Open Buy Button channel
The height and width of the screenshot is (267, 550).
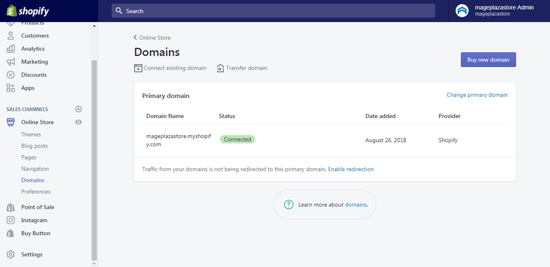pyautogui.click(x=36, y=234)
